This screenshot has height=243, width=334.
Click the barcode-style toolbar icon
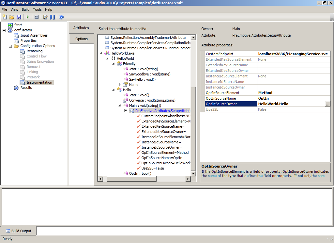point(53,17)
